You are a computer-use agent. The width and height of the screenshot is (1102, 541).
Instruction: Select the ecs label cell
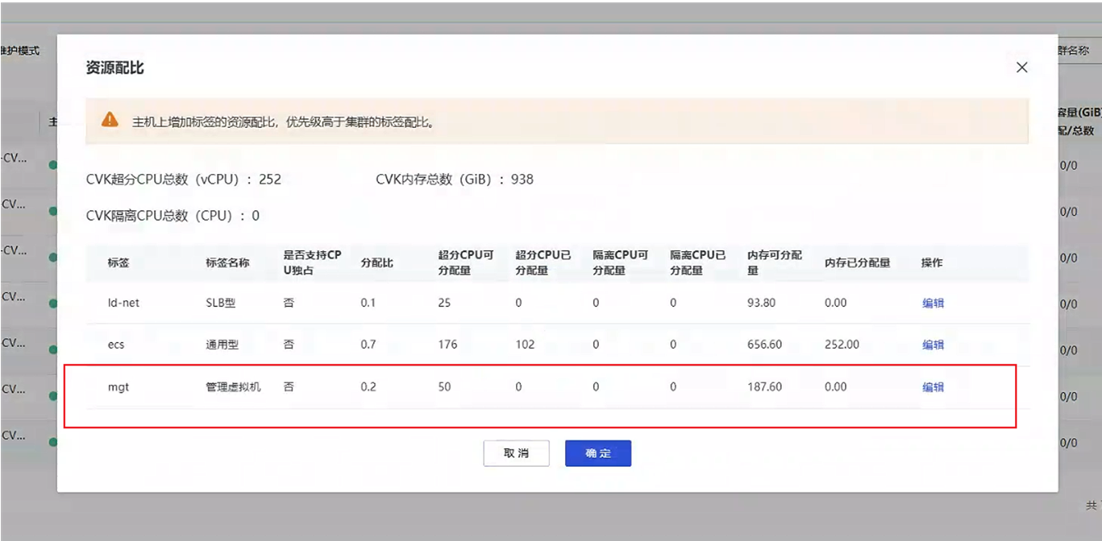(117, 345)
